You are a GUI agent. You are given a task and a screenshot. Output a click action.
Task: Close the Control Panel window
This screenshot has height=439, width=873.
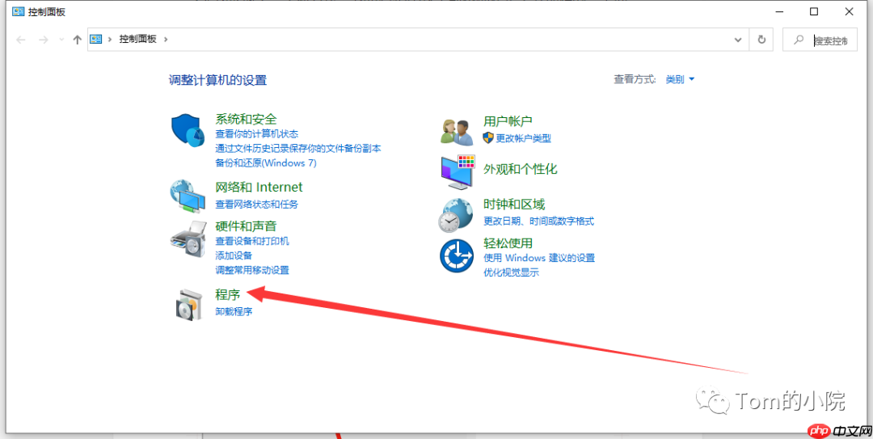[x=849, y=11]
